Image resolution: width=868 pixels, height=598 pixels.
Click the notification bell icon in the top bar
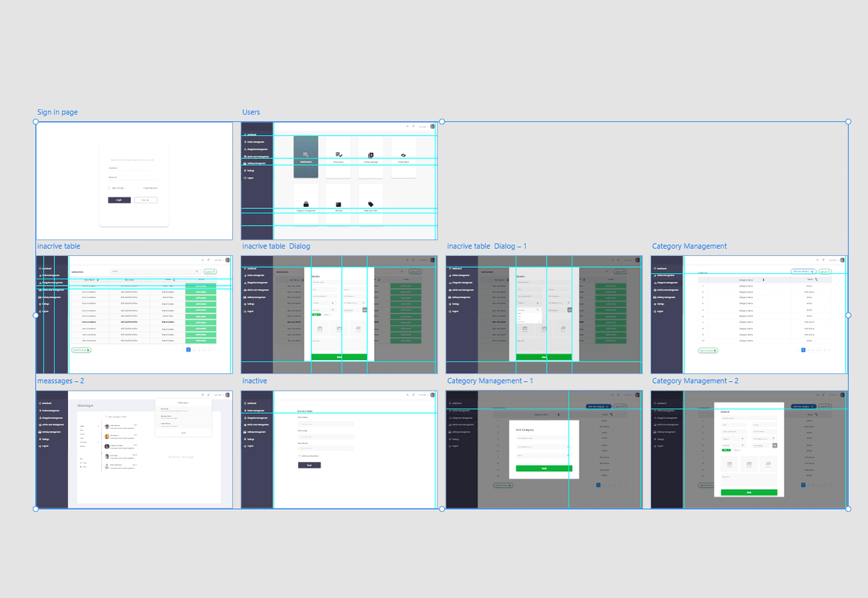click(413, 127)
